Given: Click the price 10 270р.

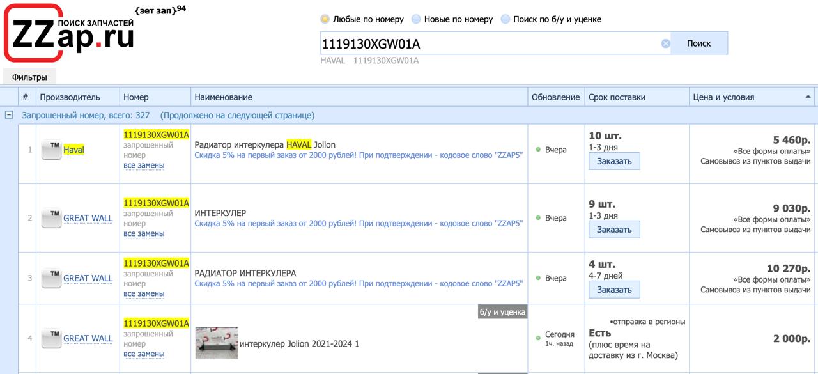Looking at the screenshot, I should click(x=789, y=269).
